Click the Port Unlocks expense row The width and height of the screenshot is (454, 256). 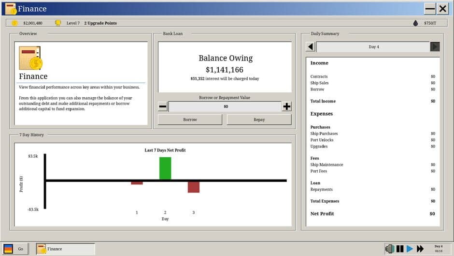373,140
